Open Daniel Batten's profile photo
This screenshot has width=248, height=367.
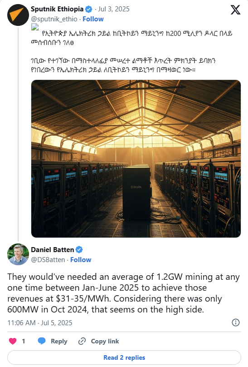pyautogui.click(x=18, y=254)
